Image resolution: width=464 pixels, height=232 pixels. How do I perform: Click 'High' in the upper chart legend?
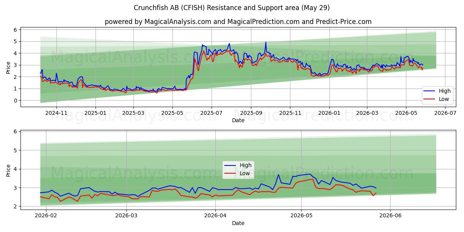(x=445, y=91)
